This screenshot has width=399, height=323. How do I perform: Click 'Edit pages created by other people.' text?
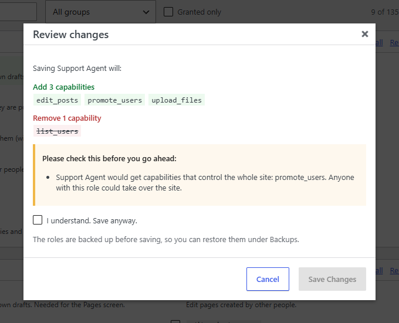pos(241,305)
